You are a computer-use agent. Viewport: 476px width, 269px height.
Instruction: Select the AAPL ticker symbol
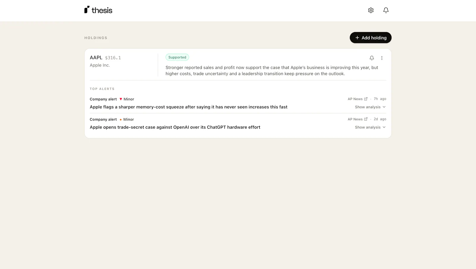click(96, 58)
